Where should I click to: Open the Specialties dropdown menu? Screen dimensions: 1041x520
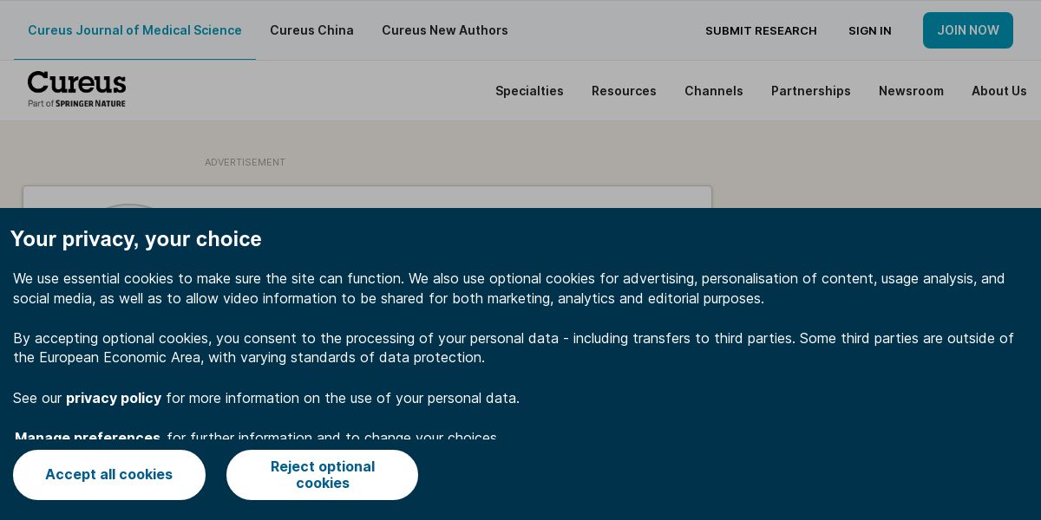pyautogui.click(x=529, y=91)
